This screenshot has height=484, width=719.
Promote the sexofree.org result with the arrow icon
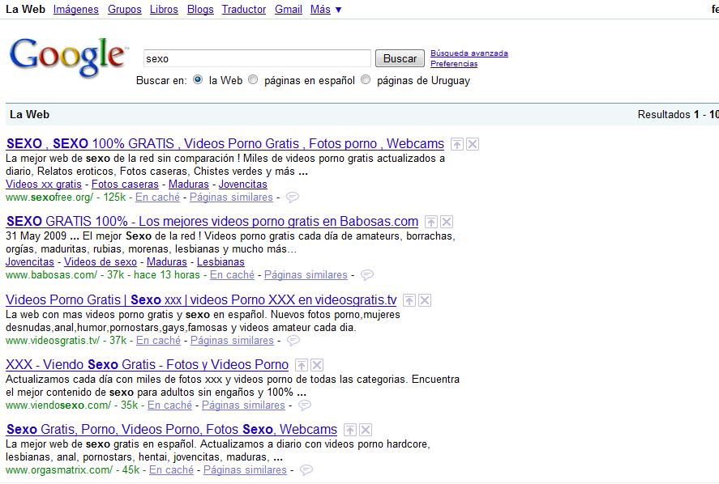click(x=456, y=144)
